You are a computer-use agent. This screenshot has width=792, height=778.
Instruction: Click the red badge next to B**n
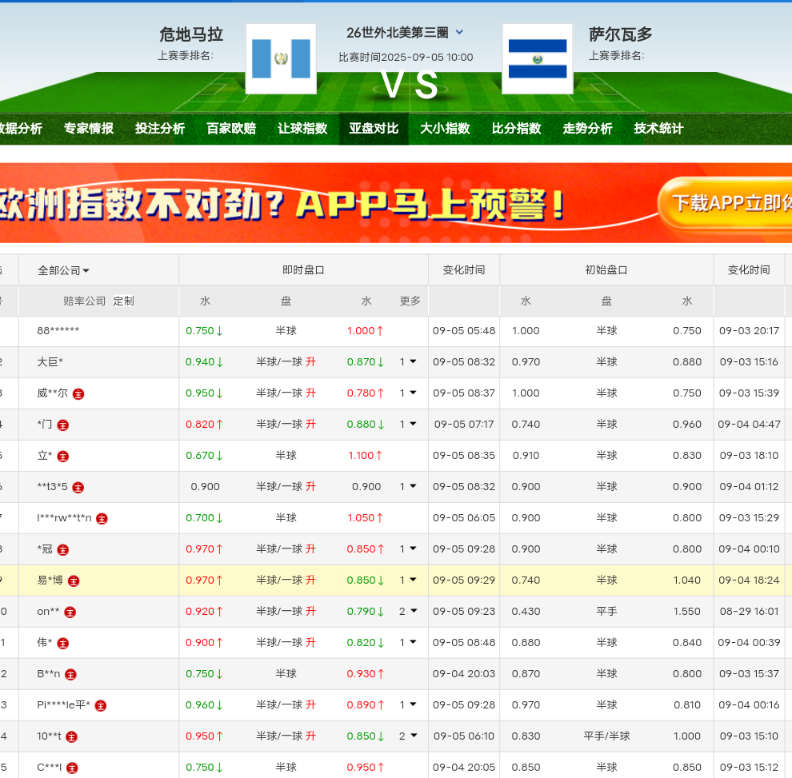point(70,674)
